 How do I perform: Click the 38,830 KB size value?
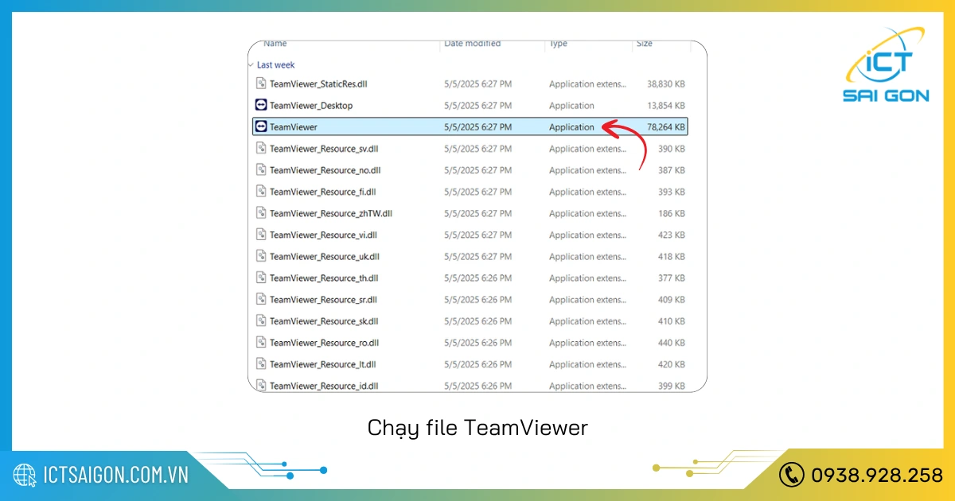point(666,83)
